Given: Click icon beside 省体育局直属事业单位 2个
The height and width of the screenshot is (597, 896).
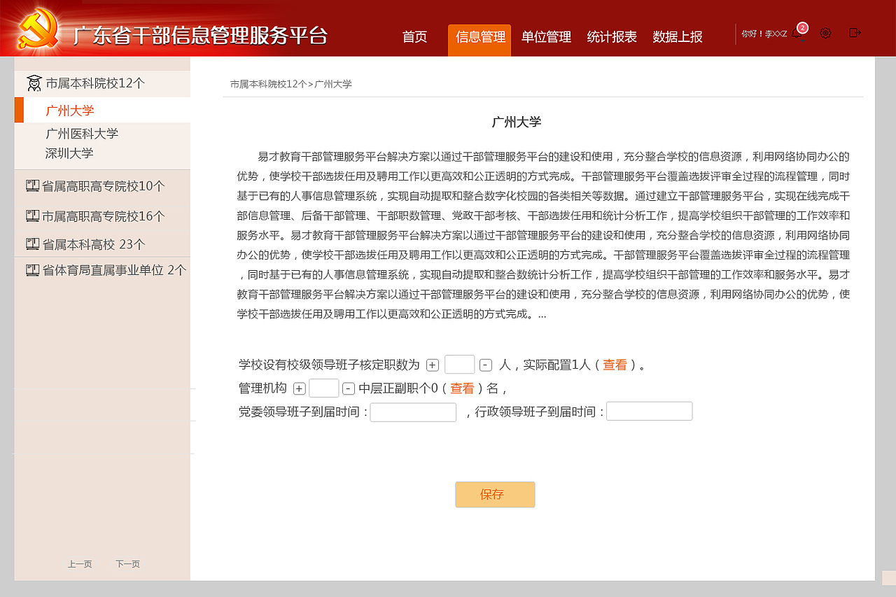Looking at the screenshot, I should (x=32, y=269).
